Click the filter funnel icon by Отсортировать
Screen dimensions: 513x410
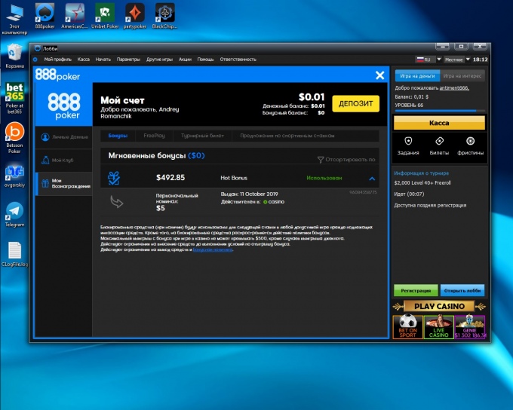pyautogui.click(x=321, y=160)
